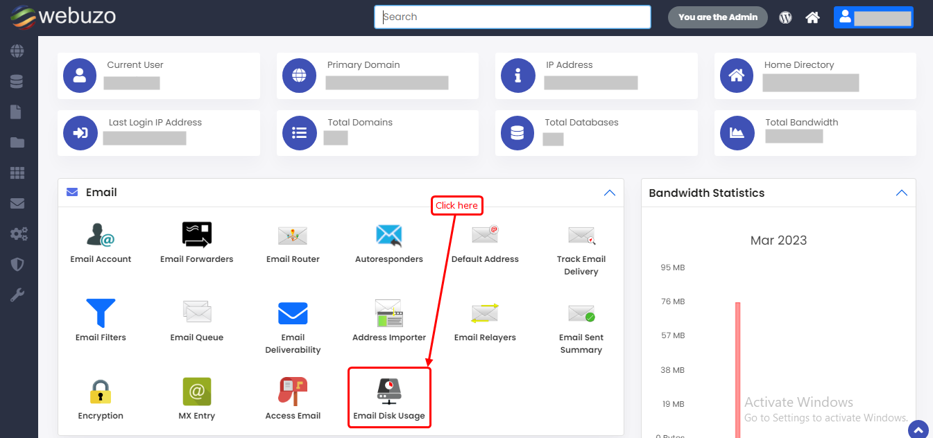This screenshot has height=438, width=933.
Task: Collapse the Email panel
Action: point(609,193)
